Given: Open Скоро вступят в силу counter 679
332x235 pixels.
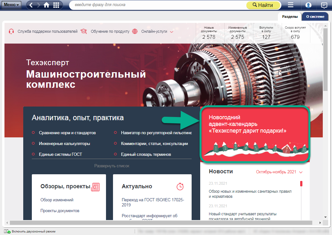Looking at the screenshot, I should pos(295,33).
